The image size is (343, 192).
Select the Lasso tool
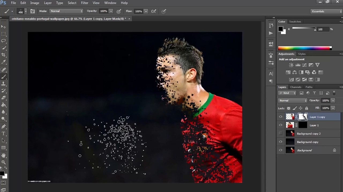3,41
